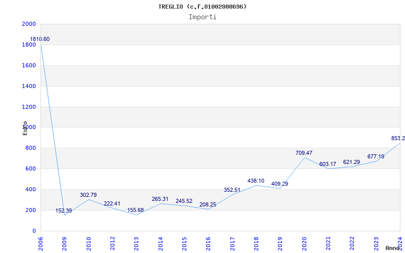Click the 2012 x-axis year label
This screenshot has width=405, height=253.
pyautogui.click(x=112, y=243)
